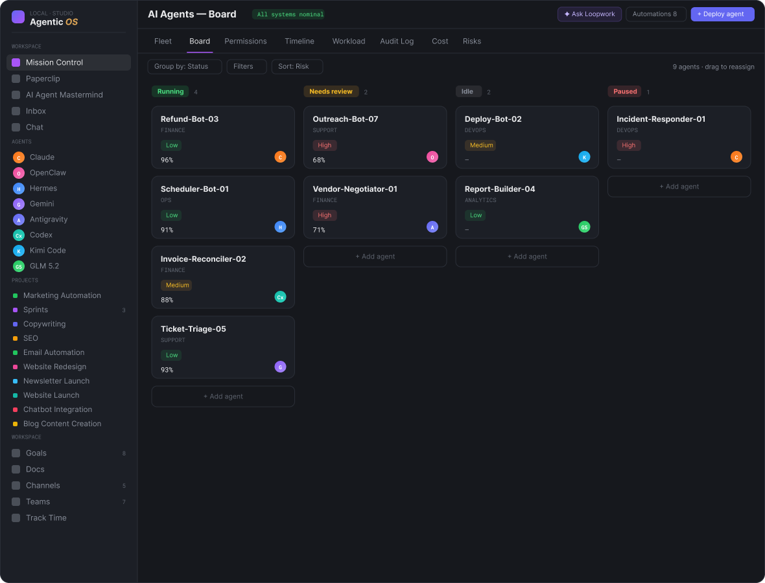This screenshot has height=583, width=765.
Task: Click the Paperclip sidebar icon
Action: (16, 78)
